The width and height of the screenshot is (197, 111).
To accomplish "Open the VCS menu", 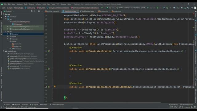I will (x=58, y=4).
